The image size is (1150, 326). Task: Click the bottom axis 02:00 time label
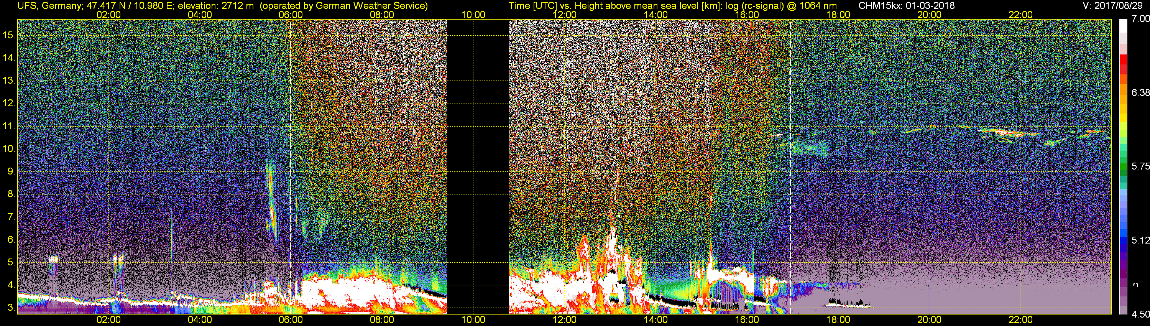point(108,320)
